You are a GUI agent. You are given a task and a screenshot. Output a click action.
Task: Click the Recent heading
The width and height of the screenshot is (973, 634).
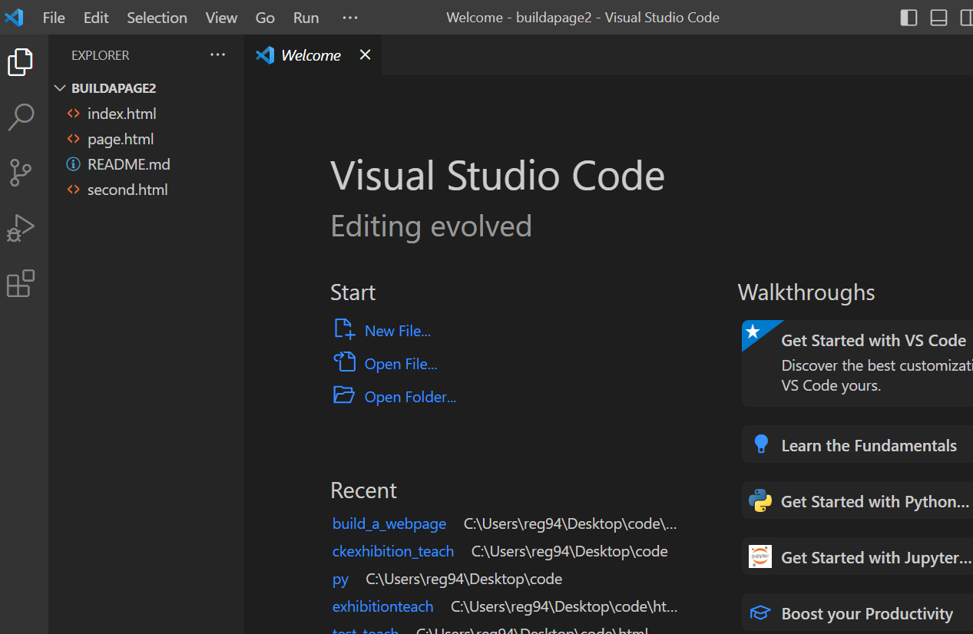363,490
